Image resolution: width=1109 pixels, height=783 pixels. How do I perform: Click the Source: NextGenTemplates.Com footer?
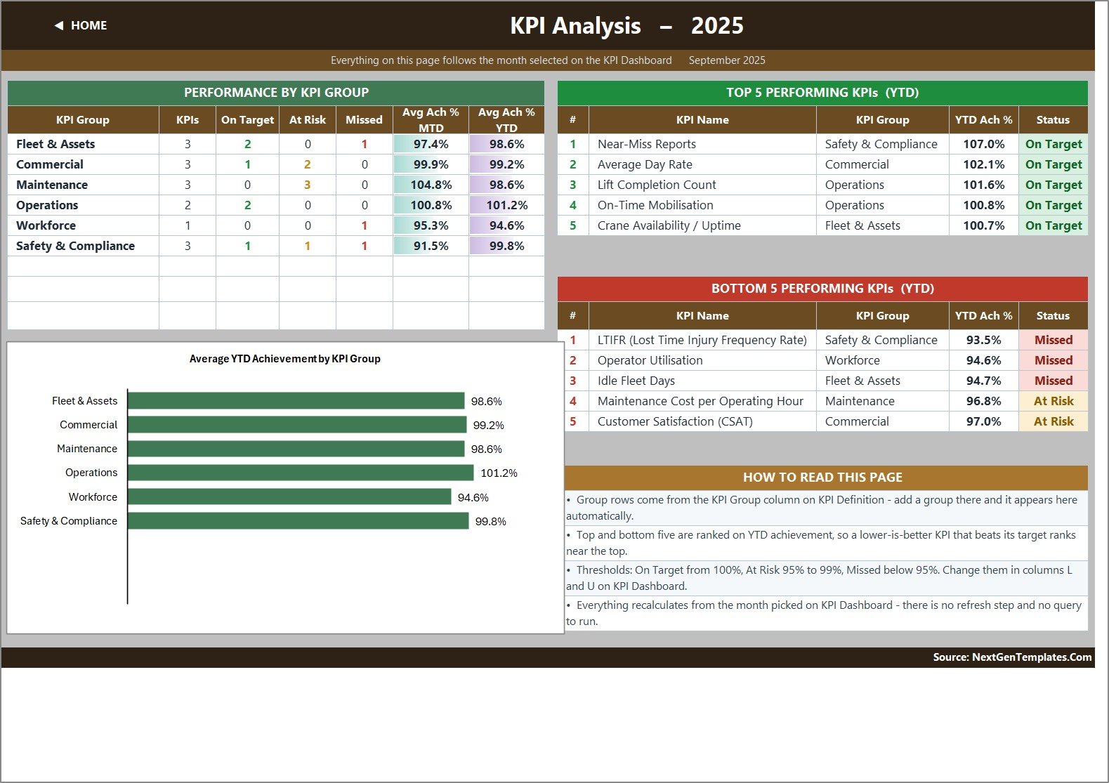(1012, 657)
